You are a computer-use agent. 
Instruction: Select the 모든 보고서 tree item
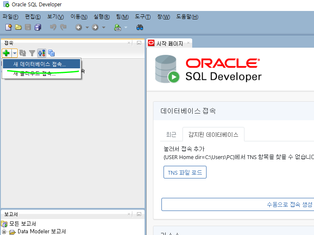click(23, 224)
